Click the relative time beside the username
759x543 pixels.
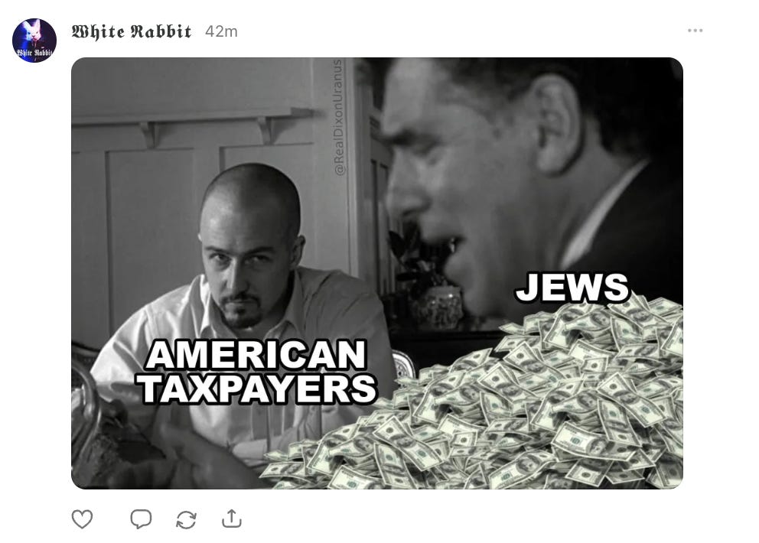pyautogui.click(x=221, y=31)
